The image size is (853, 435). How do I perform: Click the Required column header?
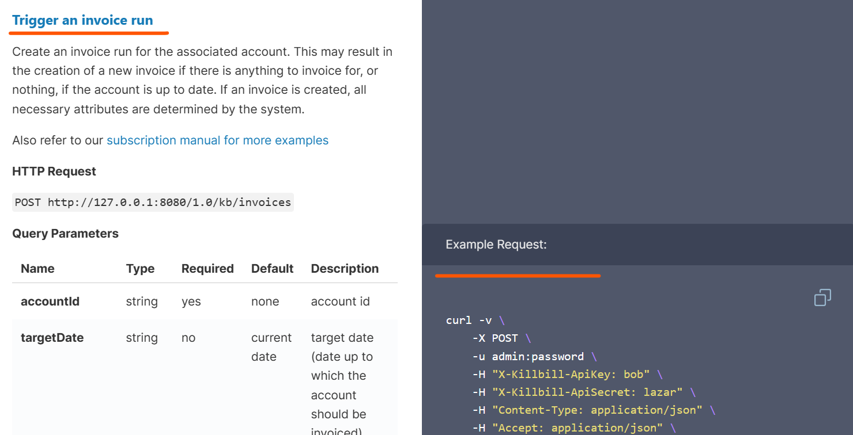click(x=207, y=268)
